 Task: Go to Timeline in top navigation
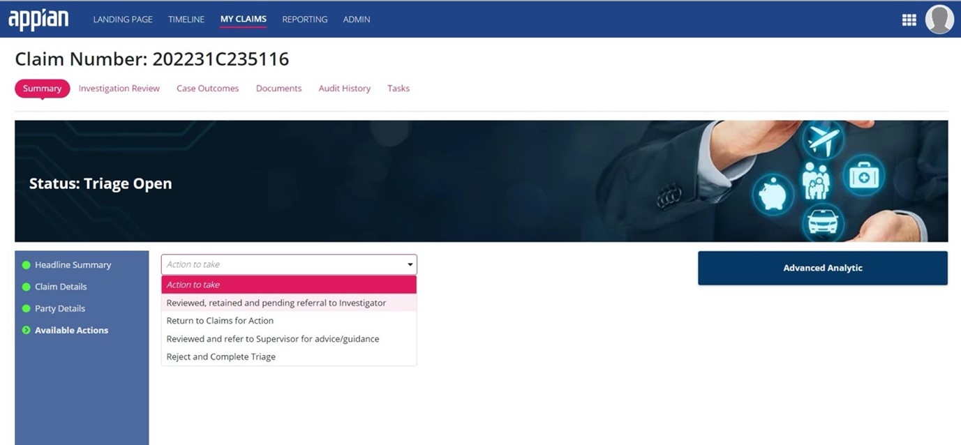[186, 20]
